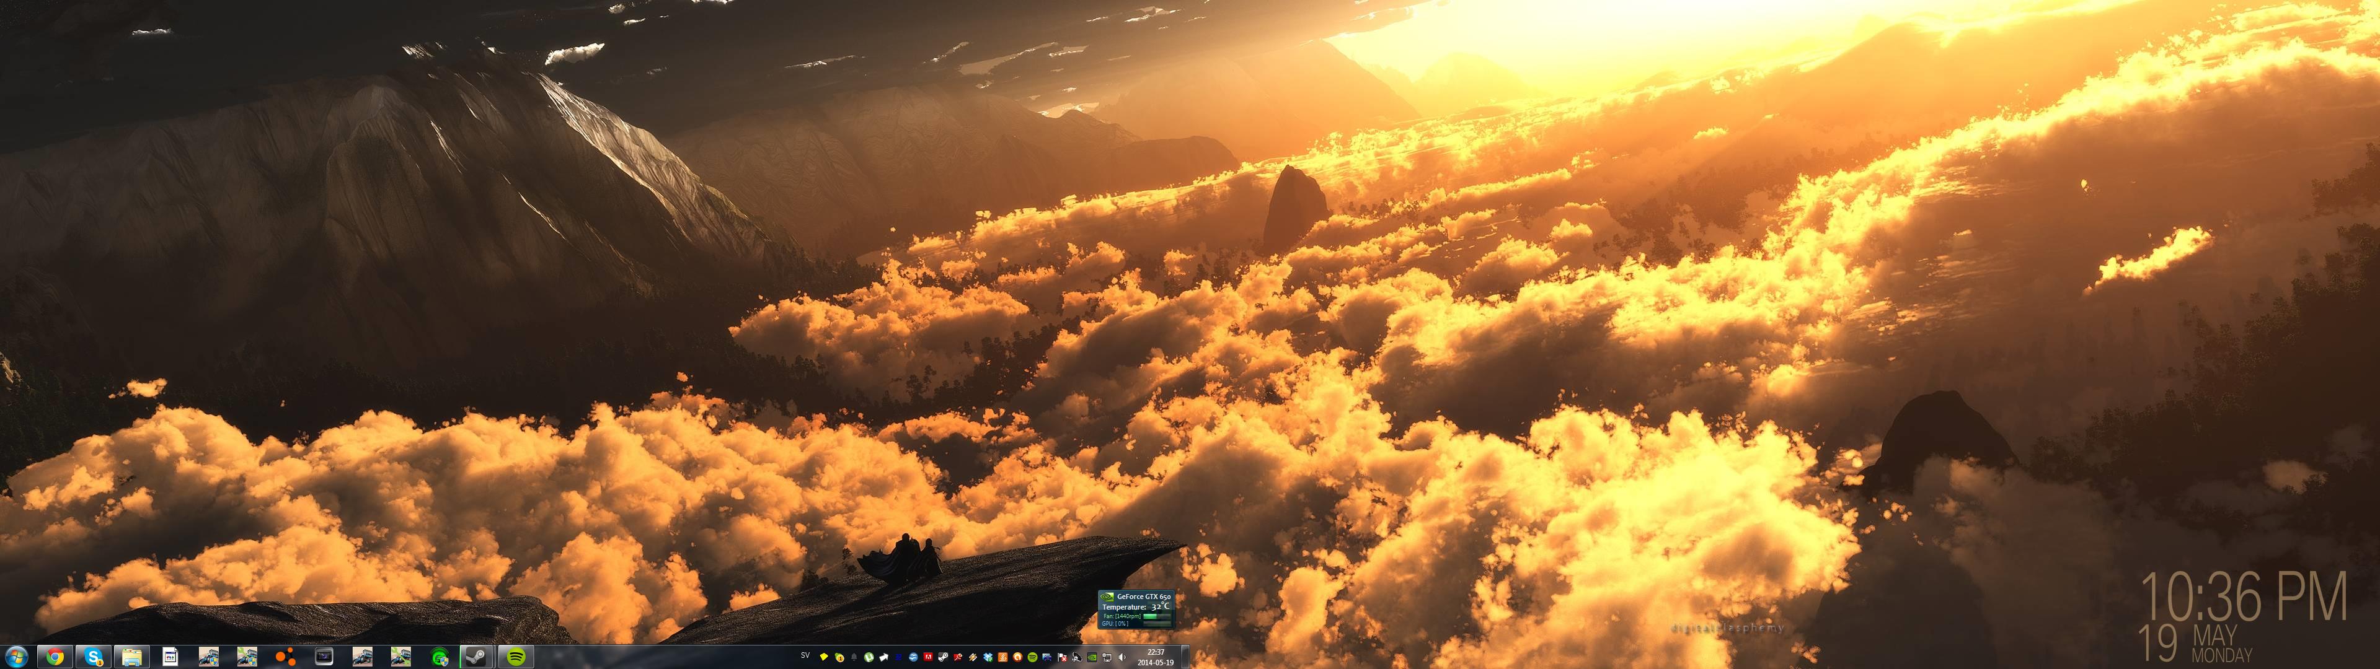2380x669 pixels.
Task: Switch to Spotify taskbar button
Action: pyautogui.click(x=516, y=657)
